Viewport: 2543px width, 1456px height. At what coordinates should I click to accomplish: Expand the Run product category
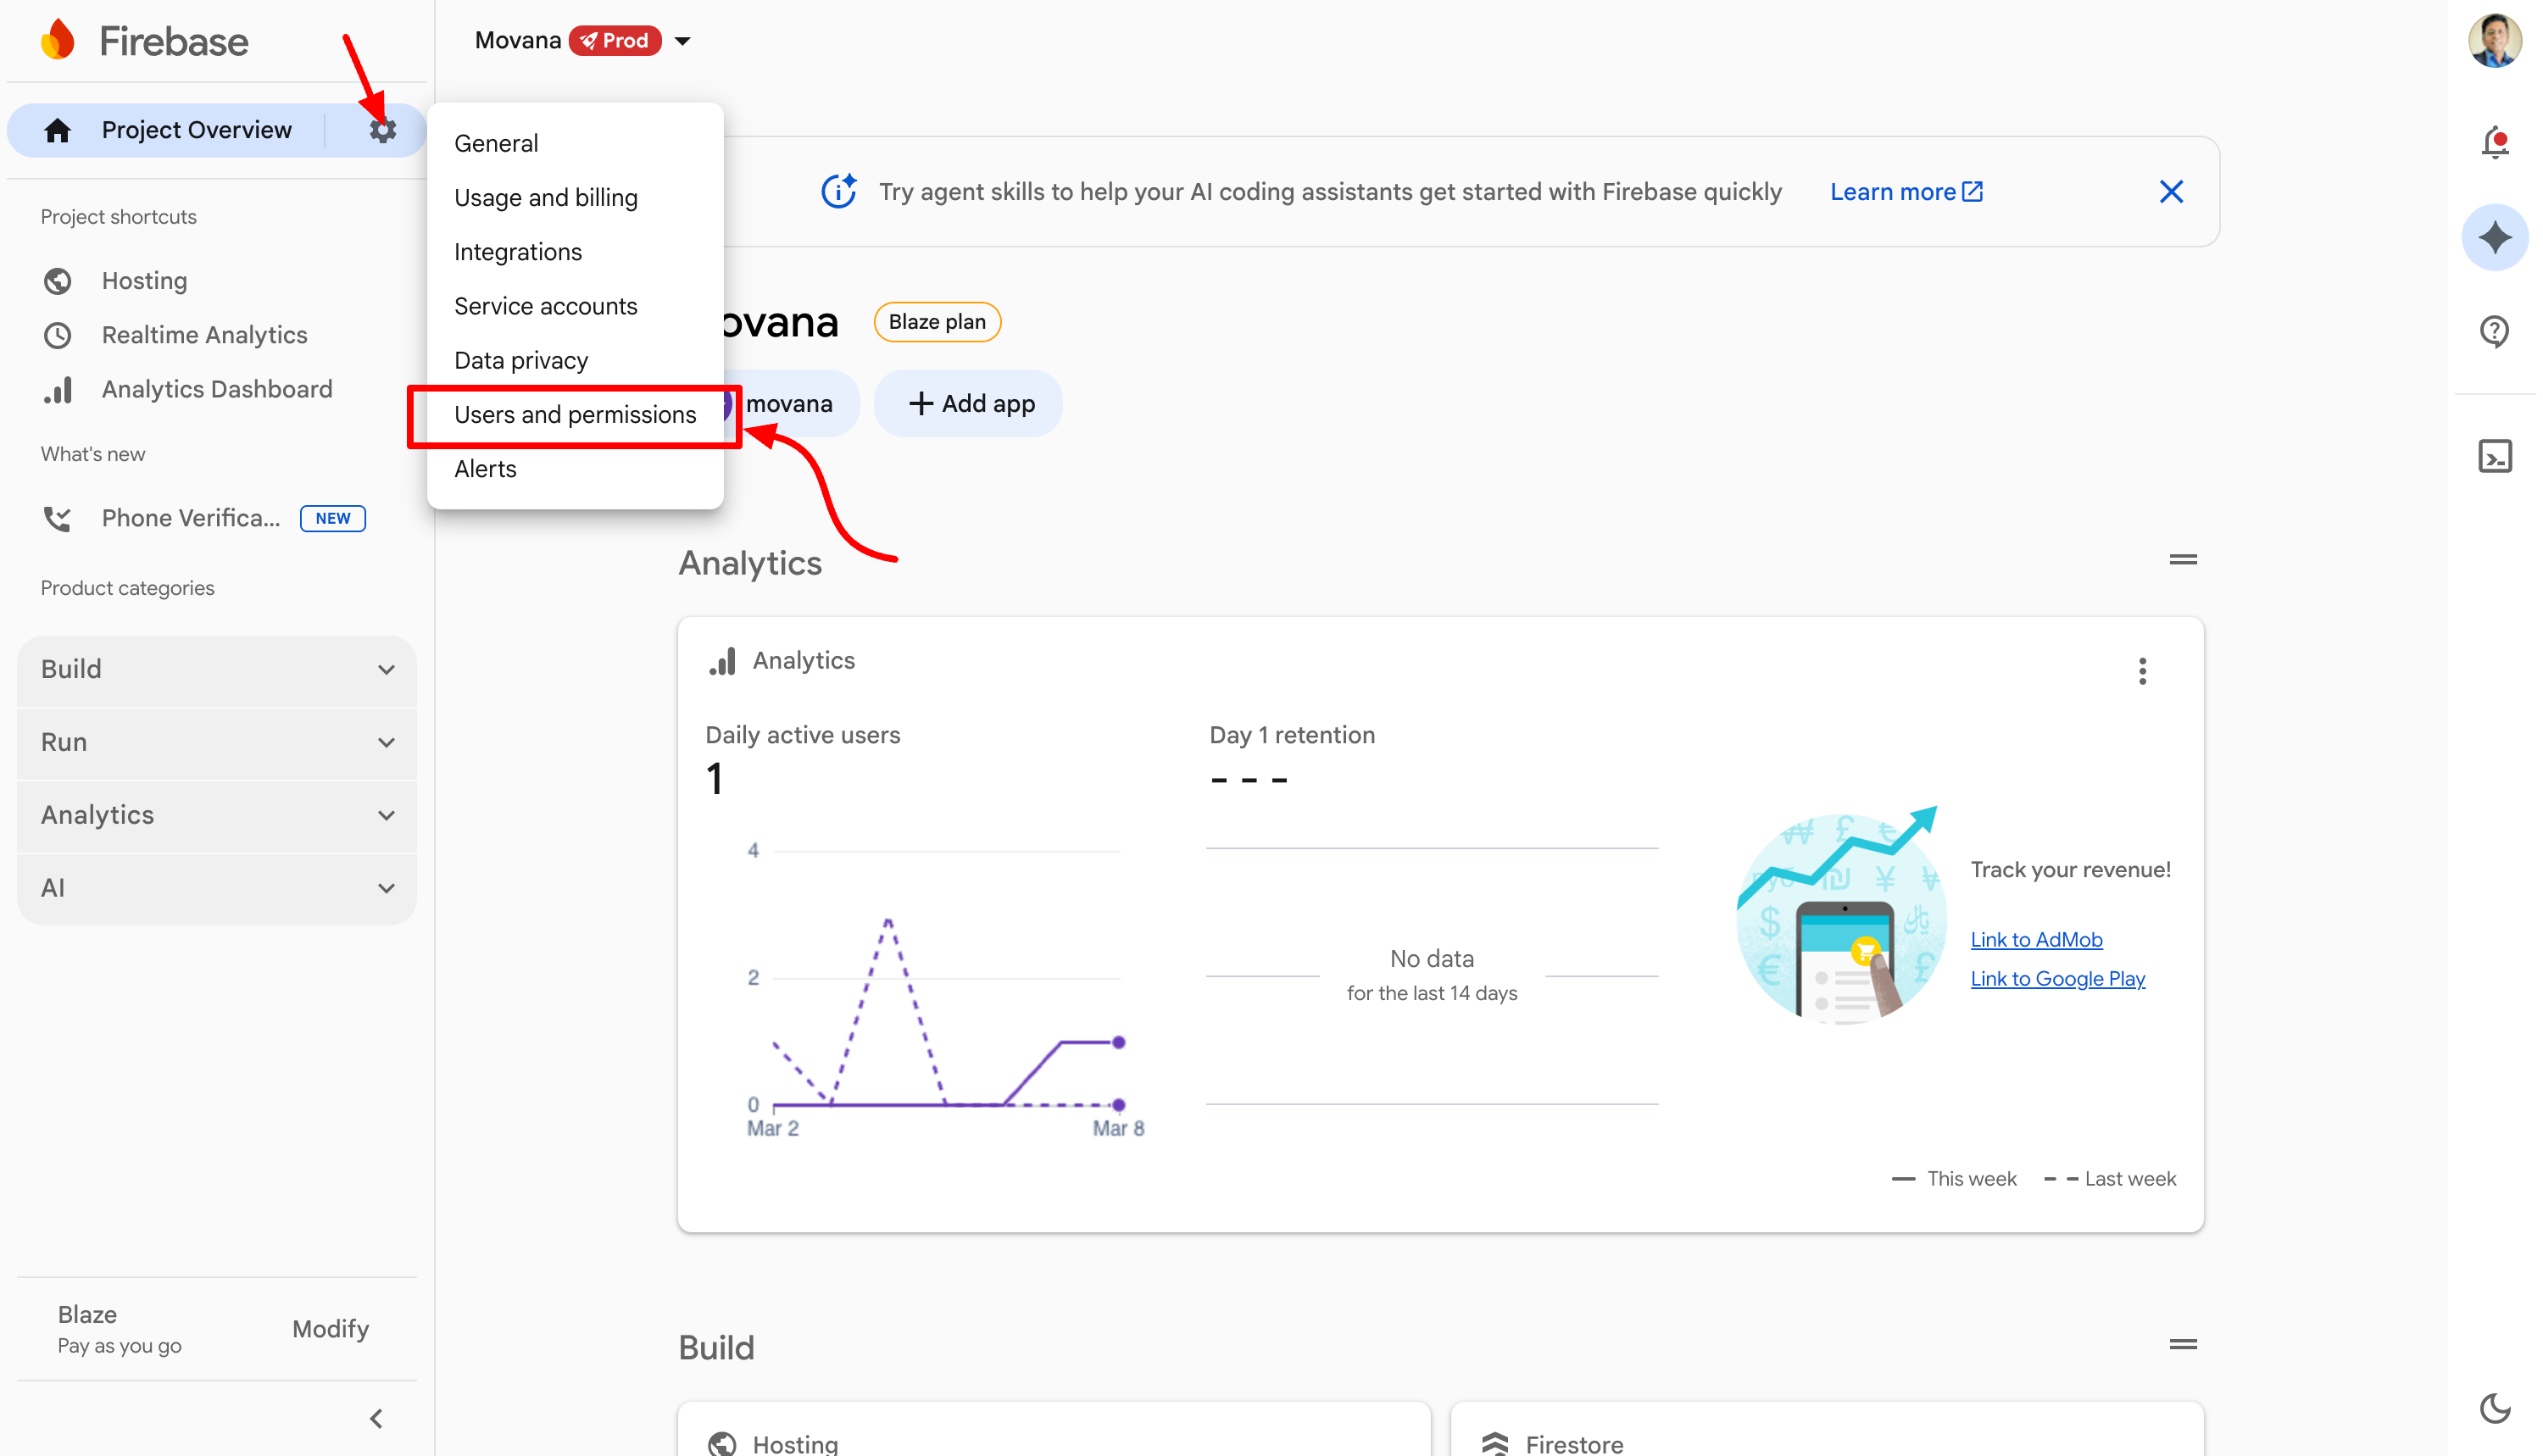click(x=217, y=742)
